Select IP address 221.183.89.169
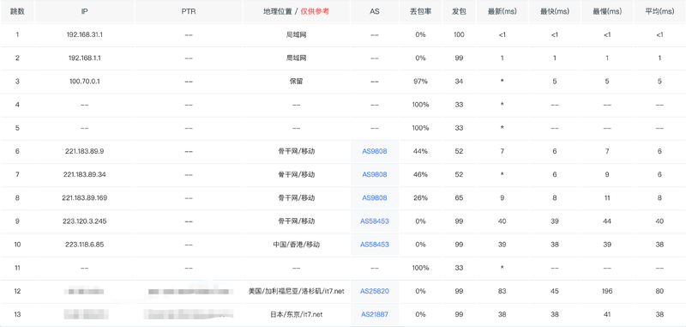Viewport: 686px width, 327px height. (x=84, y=198)
